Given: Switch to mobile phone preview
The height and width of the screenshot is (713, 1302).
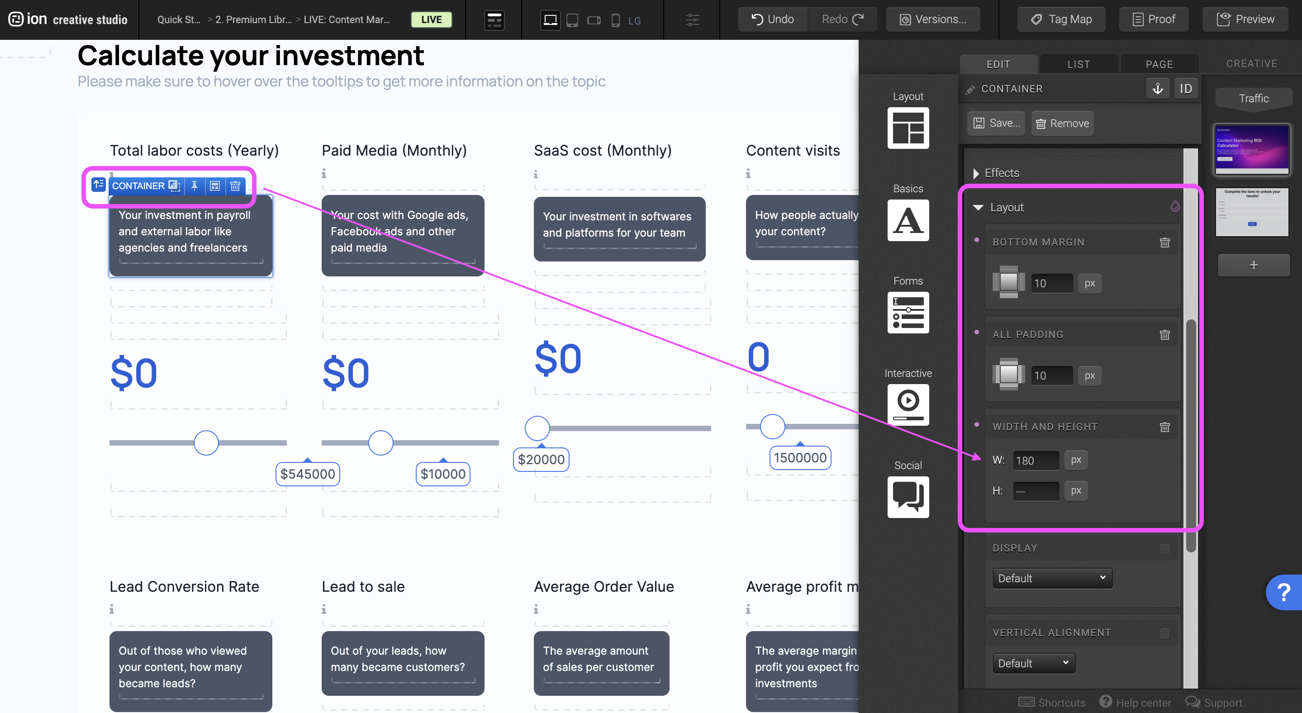Looking at the screenshot, I should pos(615,20).
